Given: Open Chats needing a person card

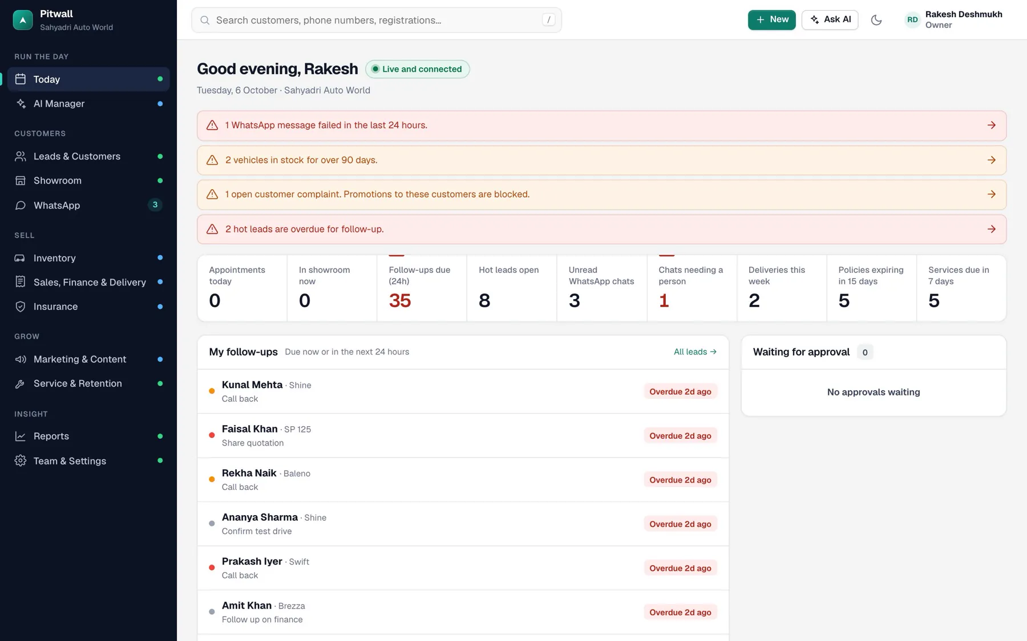Looking at the screenshot, I should [x=692, y=288].
